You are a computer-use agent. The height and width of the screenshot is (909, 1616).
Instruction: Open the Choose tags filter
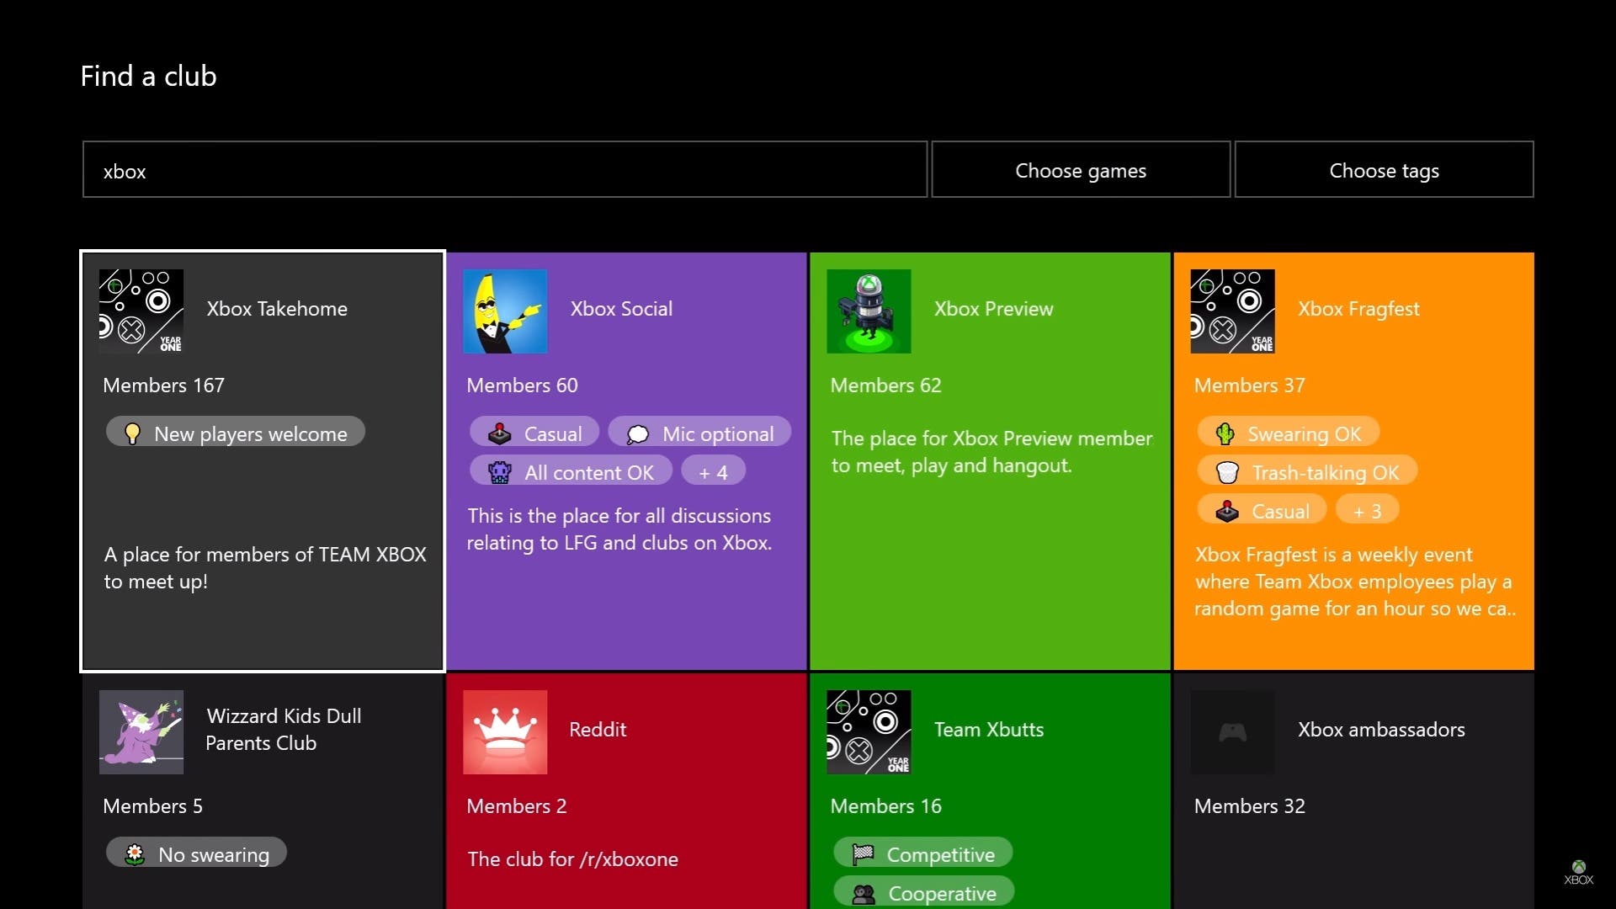tap(1384, 169)
